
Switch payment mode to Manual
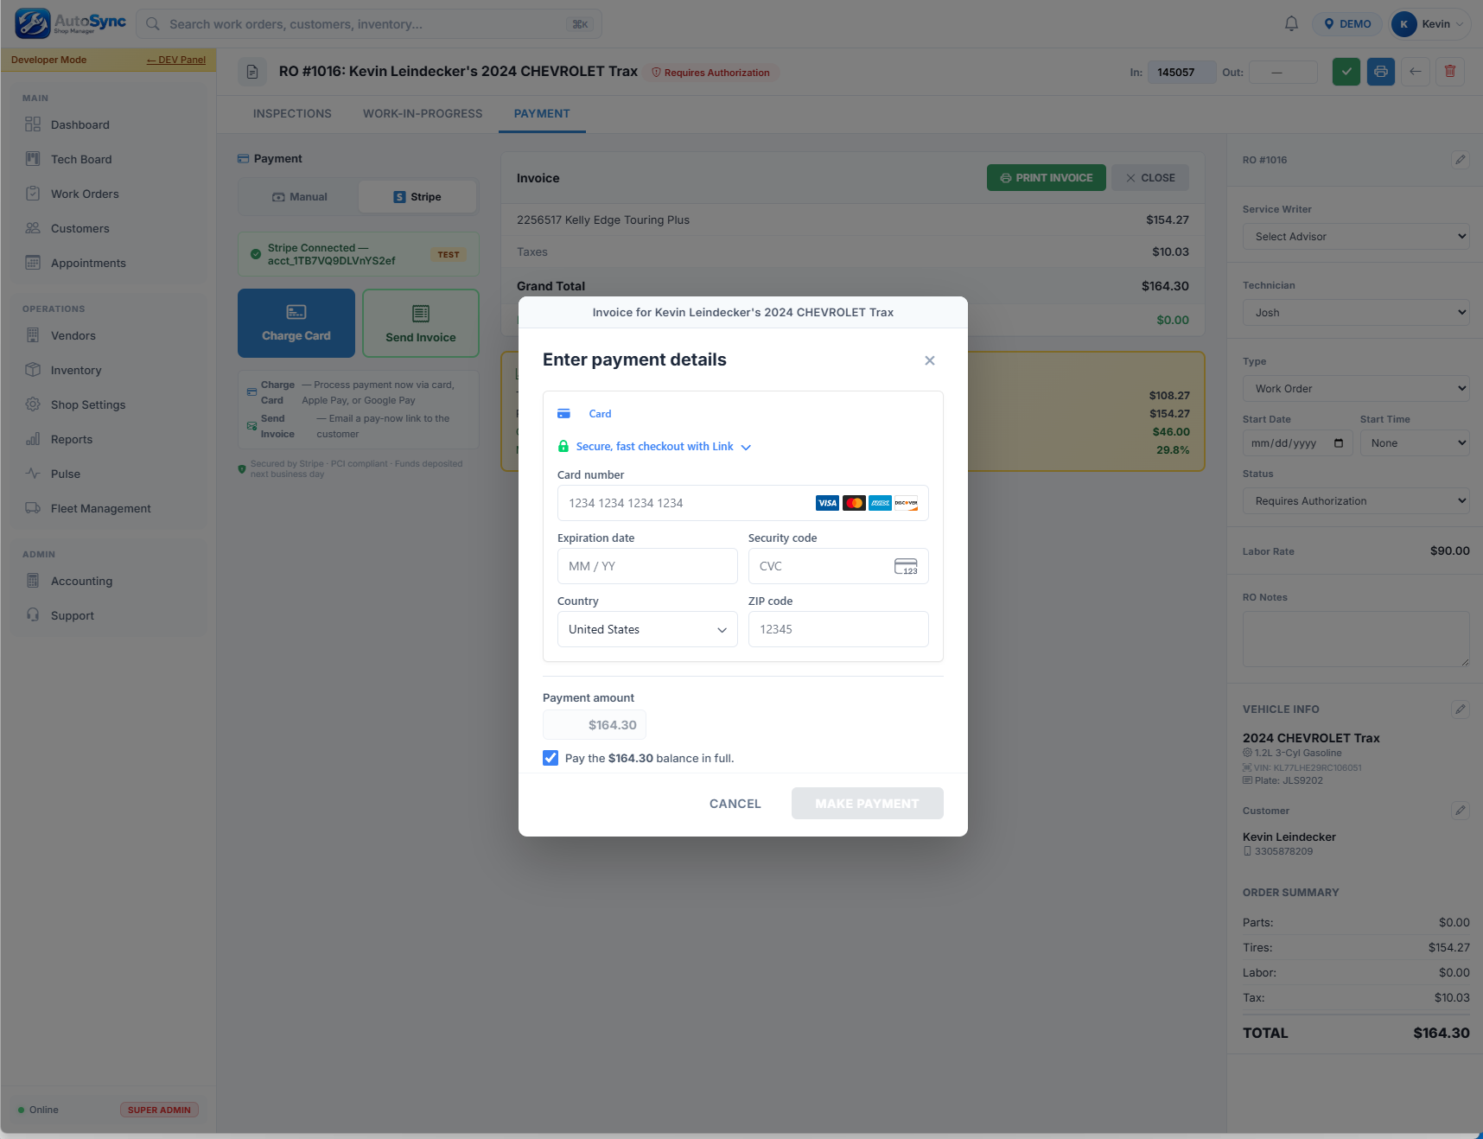300,196
